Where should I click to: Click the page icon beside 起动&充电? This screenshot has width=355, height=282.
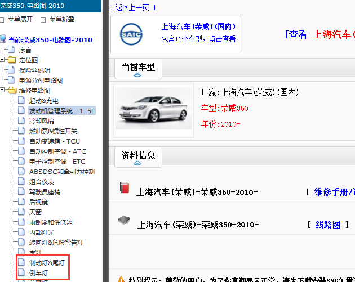[21, 100]
